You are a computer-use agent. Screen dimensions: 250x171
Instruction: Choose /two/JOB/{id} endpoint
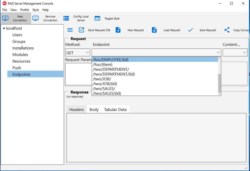click(x=155, y=84)
